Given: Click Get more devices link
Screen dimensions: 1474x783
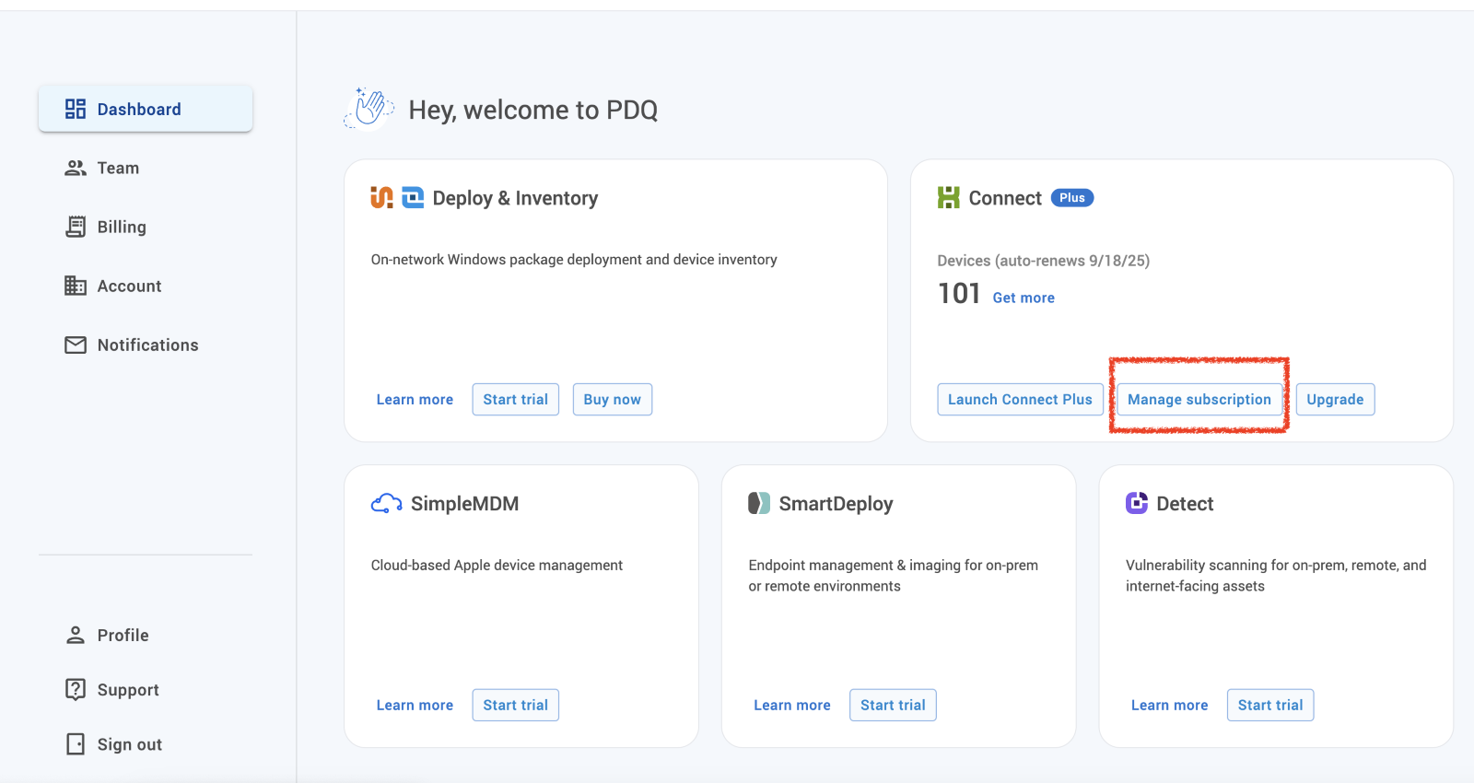Looking at the screenshot, I should (x=1024, y=298).
